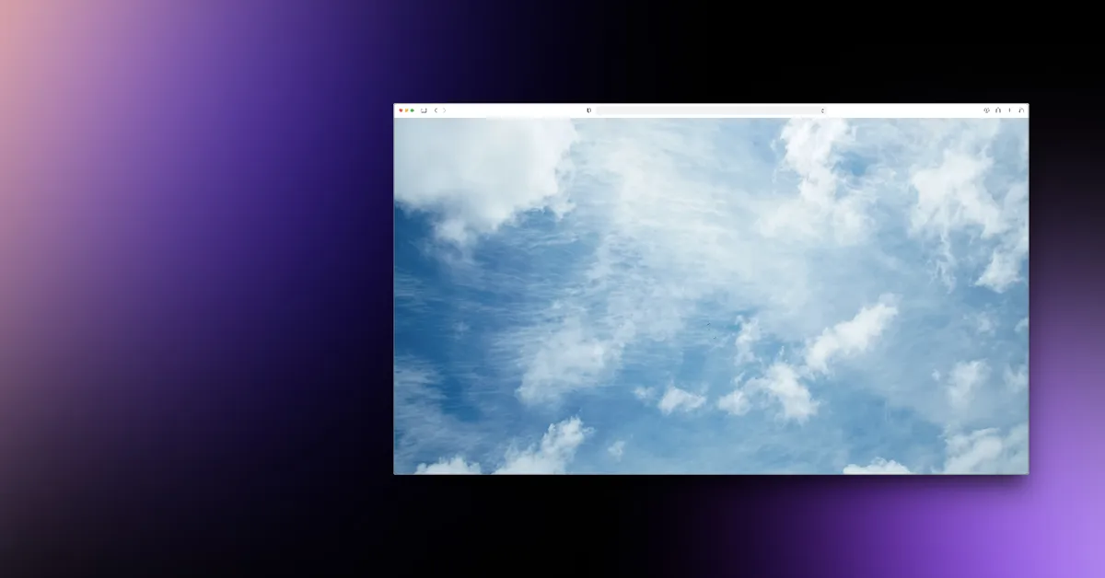Minimize the browser window with the yellow button
Image resolution: width=1105 pixels, height=578 pixels.
click(406, 110)
